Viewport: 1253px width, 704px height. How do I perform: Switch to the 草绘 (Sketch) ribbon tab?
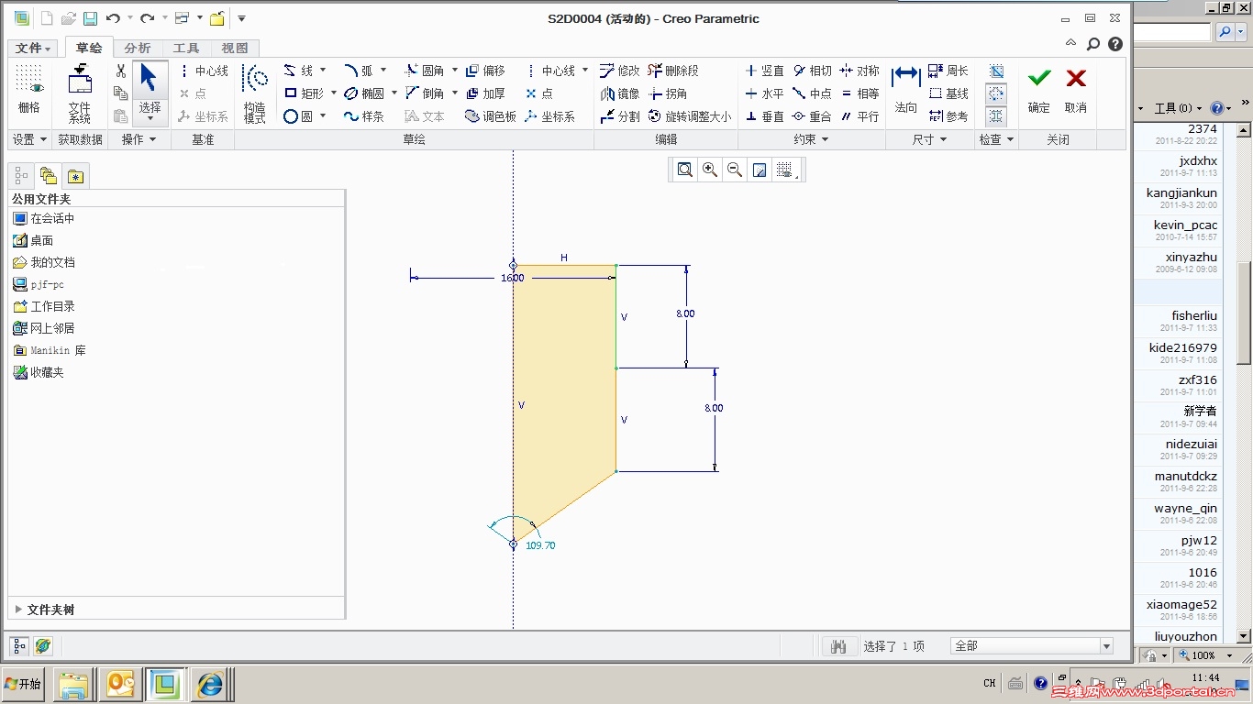[89, 48]
